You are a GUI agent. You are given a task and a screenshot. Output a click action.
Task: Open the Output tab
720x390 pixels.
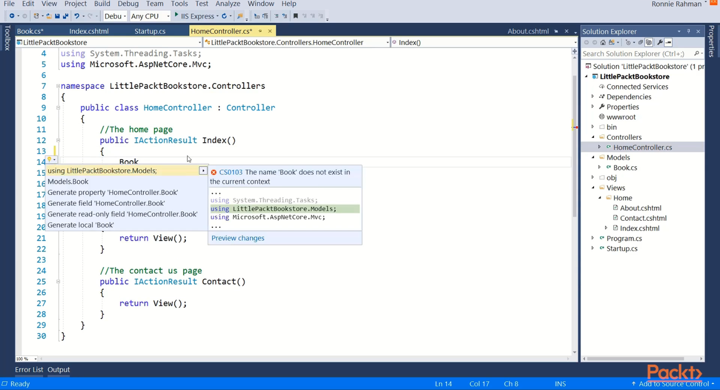click(x=59, y=370)
